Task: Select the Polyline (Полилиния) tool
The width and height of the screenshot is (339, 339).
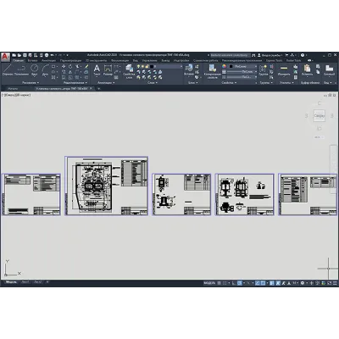Action: 21,70
